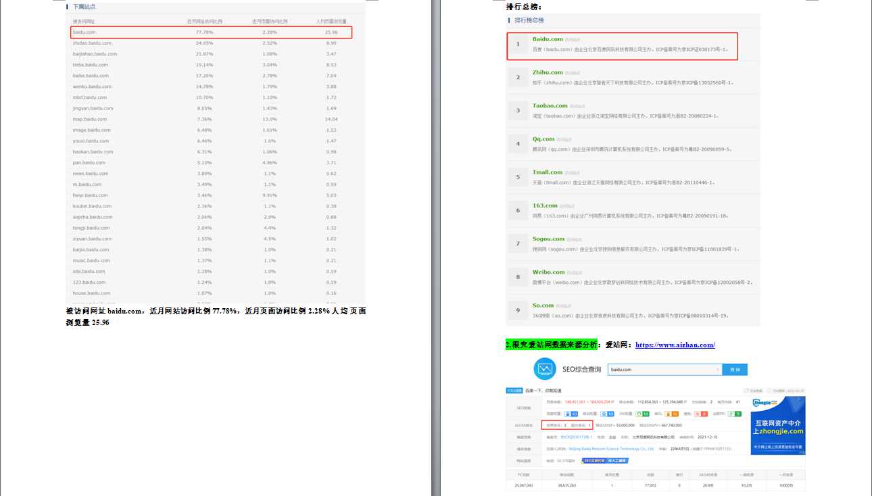Image resolution: width=872 pixels, height=496 pixels.
Task: Click the blue TITLE信息 badge
Action: 514,391
